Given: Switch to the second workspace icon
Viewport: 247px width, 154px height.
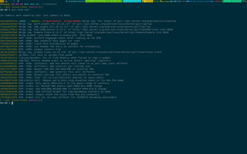Looking at the screenshot, I should [x=6, y=1].
